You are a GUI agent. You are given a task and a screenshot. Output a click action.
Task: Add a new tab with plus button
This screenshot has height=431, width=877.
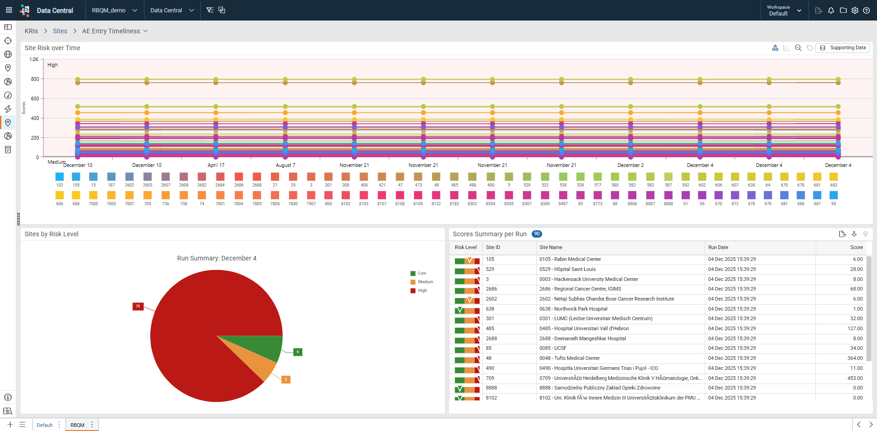[10, 425]
